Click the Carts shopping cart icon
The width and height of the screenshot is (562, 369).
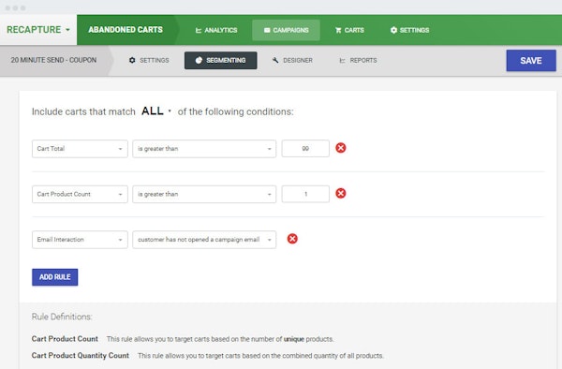click(x=338, y=31)
